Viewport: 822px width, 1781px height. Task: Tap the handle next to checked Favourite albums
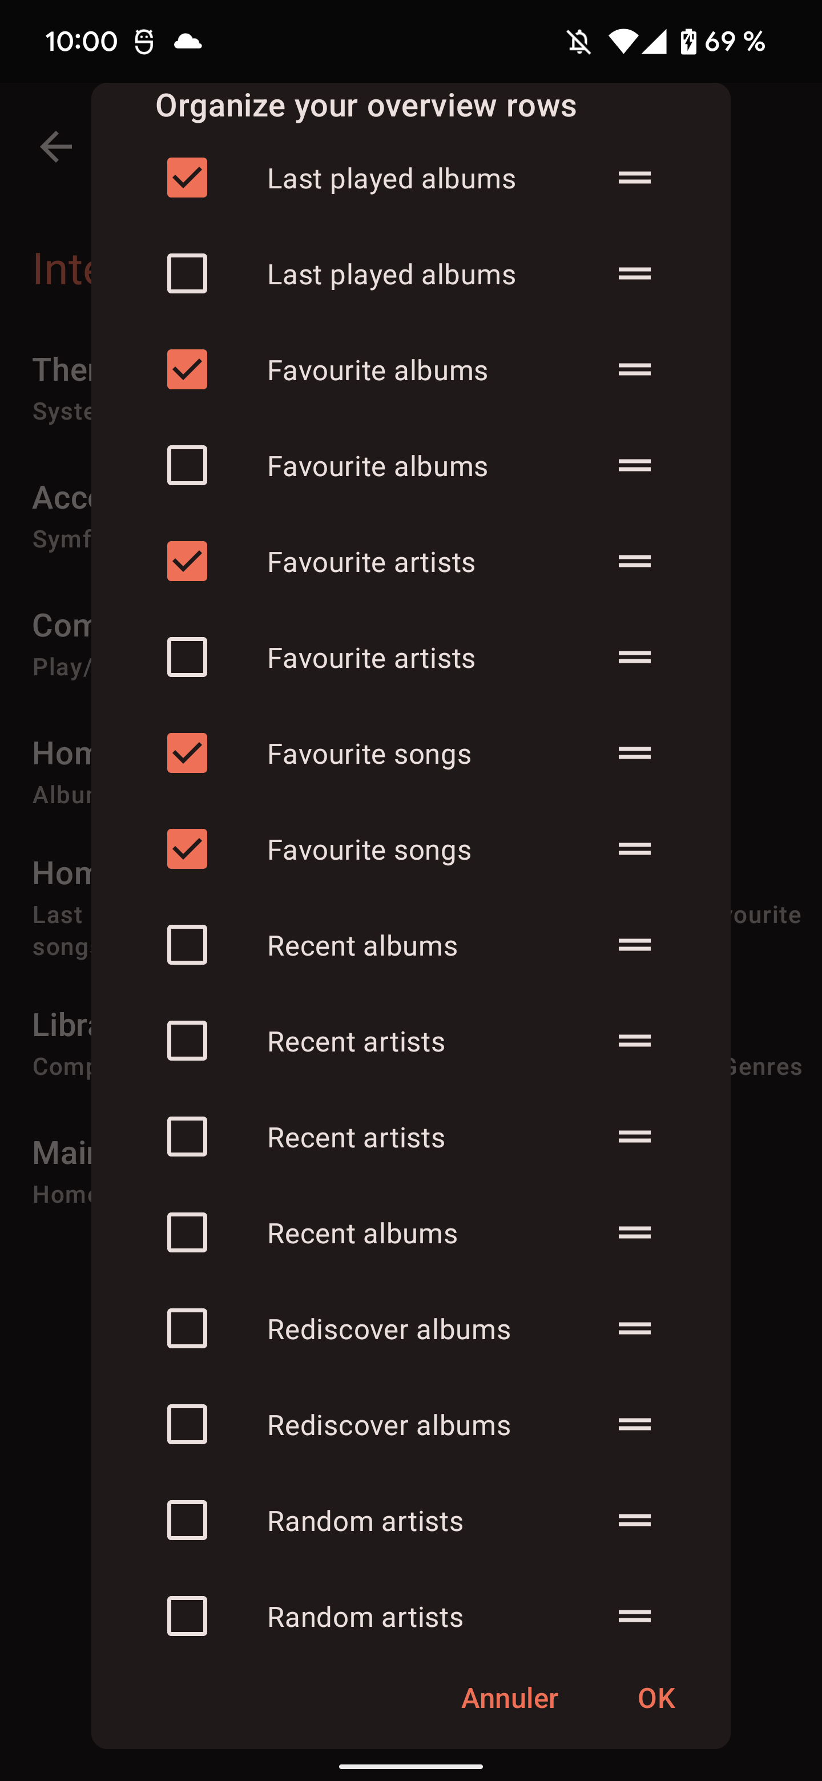(x=634, y=369)
